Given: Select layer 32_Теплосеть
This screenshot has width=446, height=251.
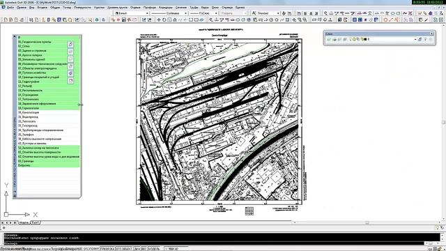Looking at the screenshot, I should tap(49, 121).
